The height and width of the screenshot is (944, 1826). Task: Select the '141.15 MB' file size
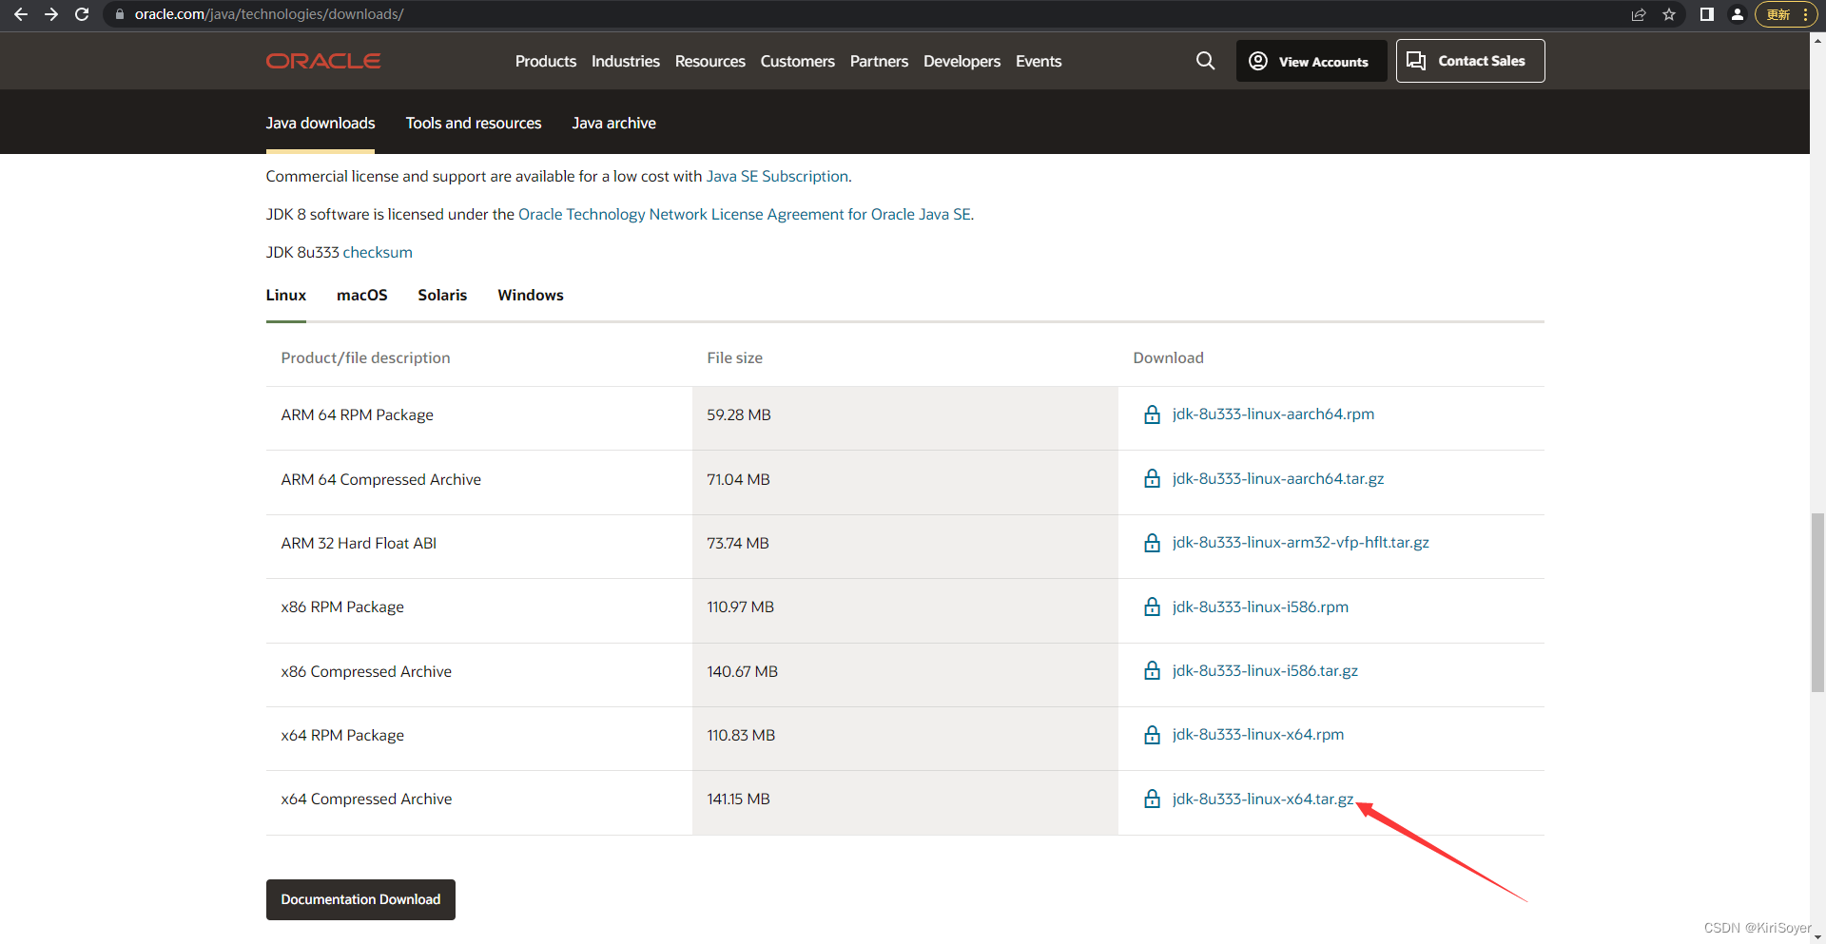tap(738, 800)
